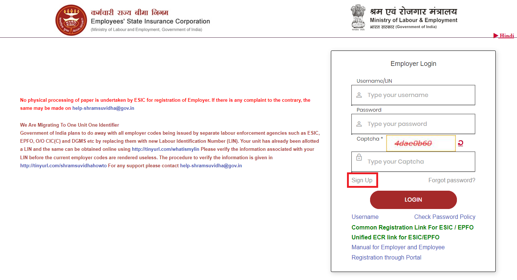Image resolution: width=517 pixels, height=280 pixels.
Task: Open the Sign Up link
Action: click(x=362, y=180)
